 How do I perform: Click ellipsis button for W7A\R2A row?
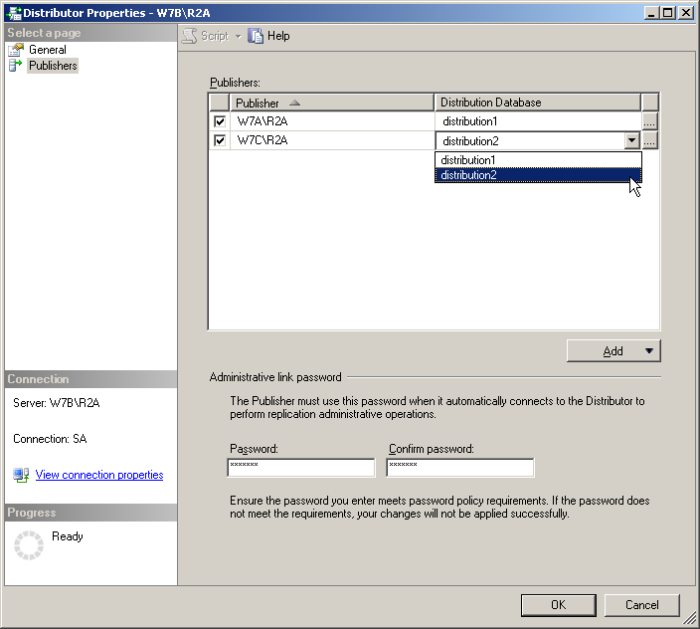coord(649,121)
